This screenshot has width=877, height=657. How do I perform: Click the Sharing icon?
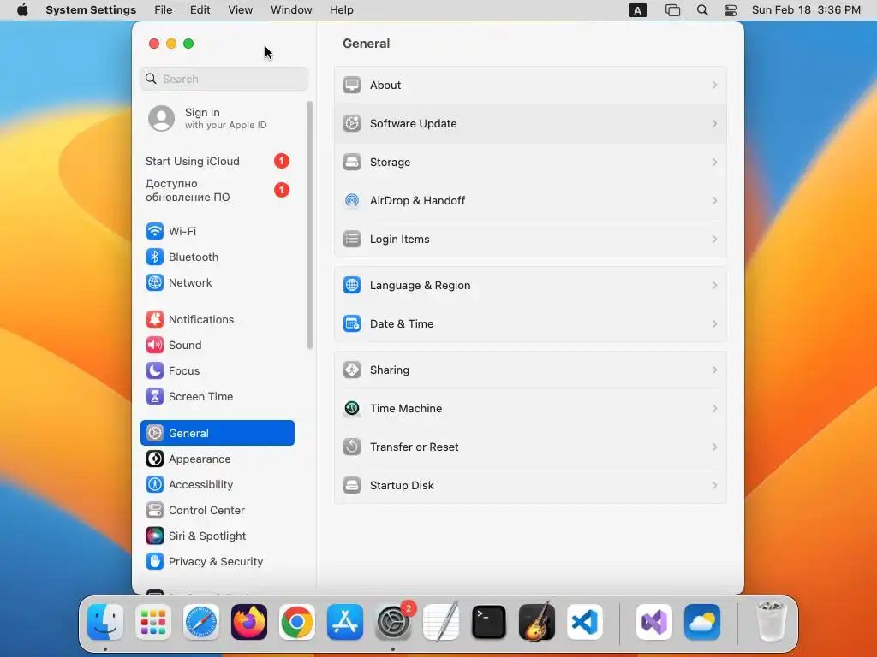(x=352, y=370)
